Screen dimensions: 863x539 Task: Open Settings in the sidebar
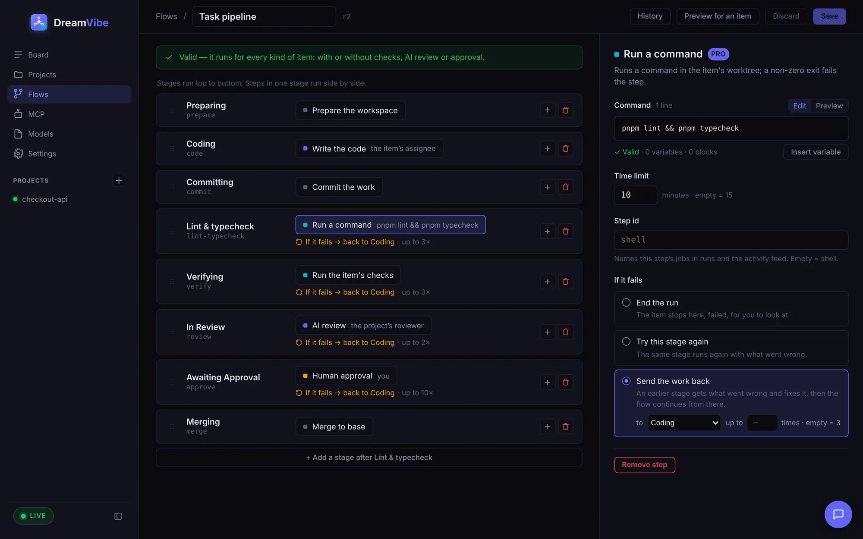tap(69, 154)
